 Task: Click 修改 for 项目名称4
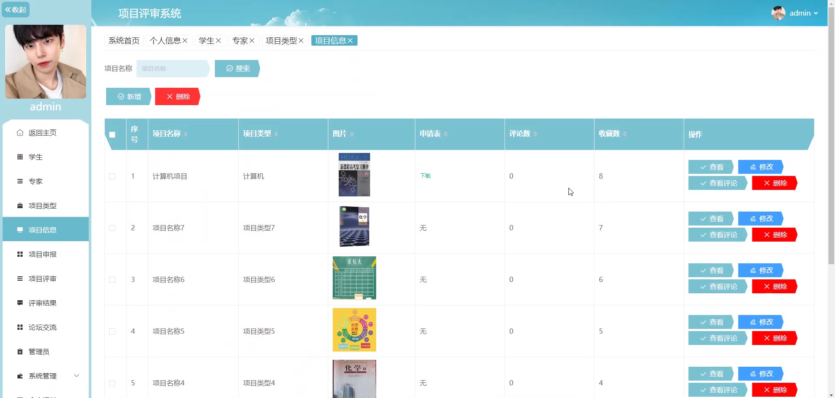[761, 374]
